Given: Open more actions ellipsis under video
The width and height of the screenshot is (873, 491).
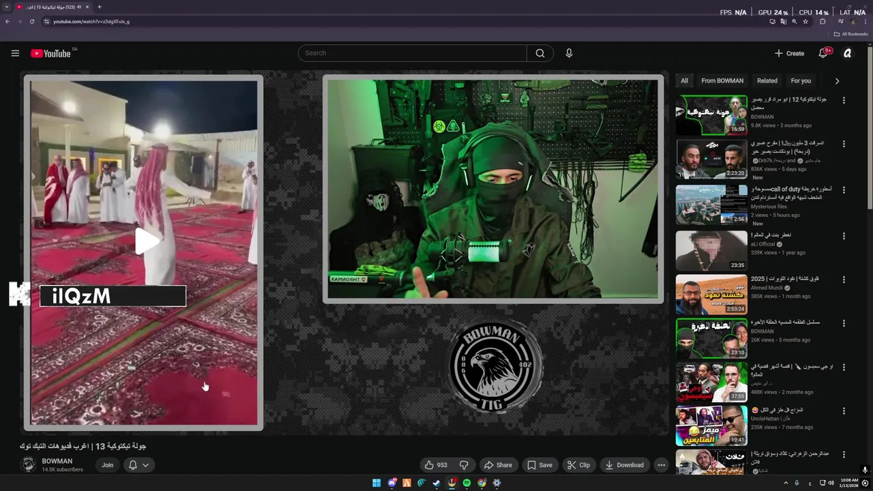Looking at the screenshot, I should click(661, 465).
